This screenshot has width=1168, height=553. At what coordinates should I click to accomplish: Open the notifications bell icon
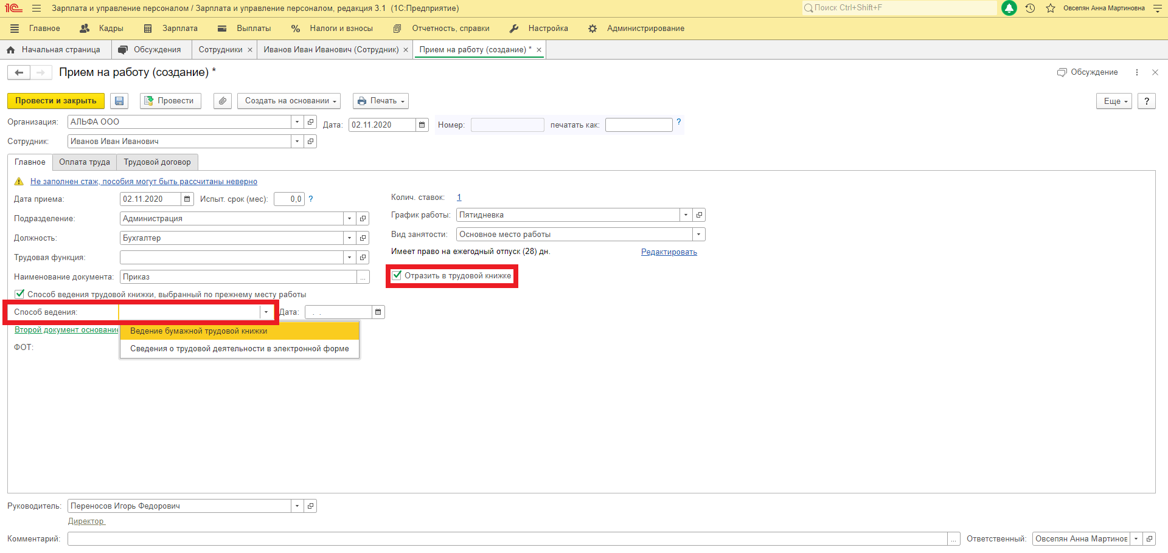click(x=1009, y=9)
